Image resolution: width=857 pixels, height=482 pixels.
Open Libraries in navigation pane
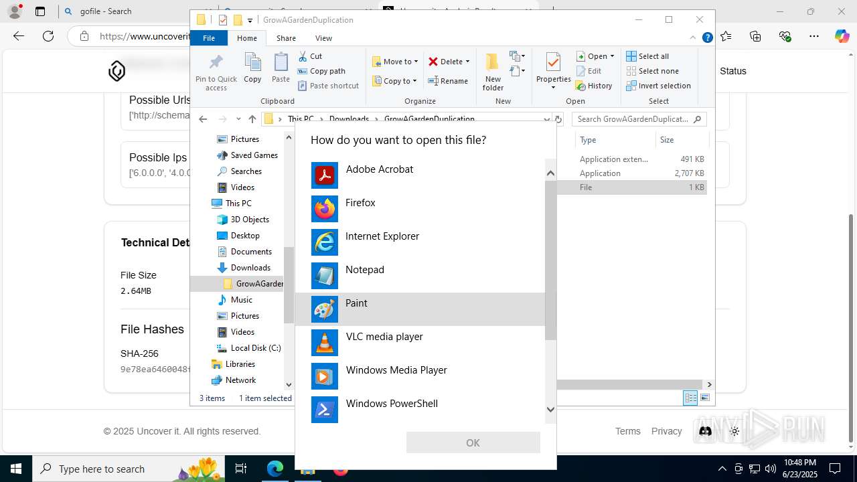click(x=233, y=364)
